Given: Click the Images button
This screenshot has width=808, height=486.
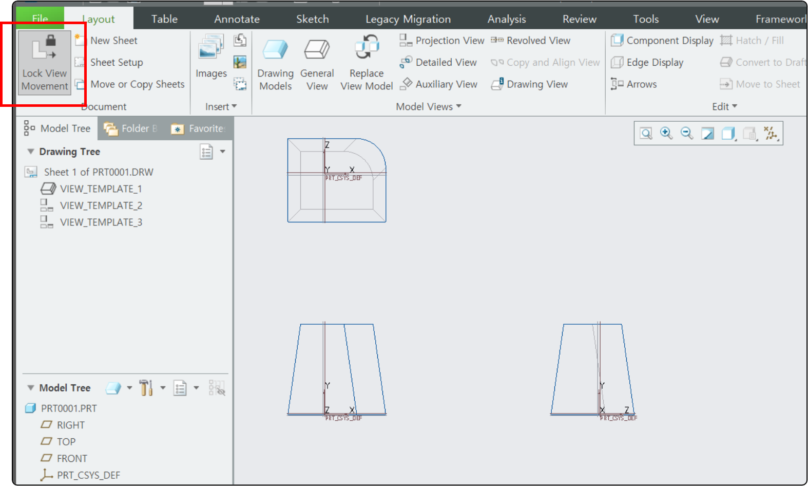Looking at the screenshot, I should coord(211,57).
